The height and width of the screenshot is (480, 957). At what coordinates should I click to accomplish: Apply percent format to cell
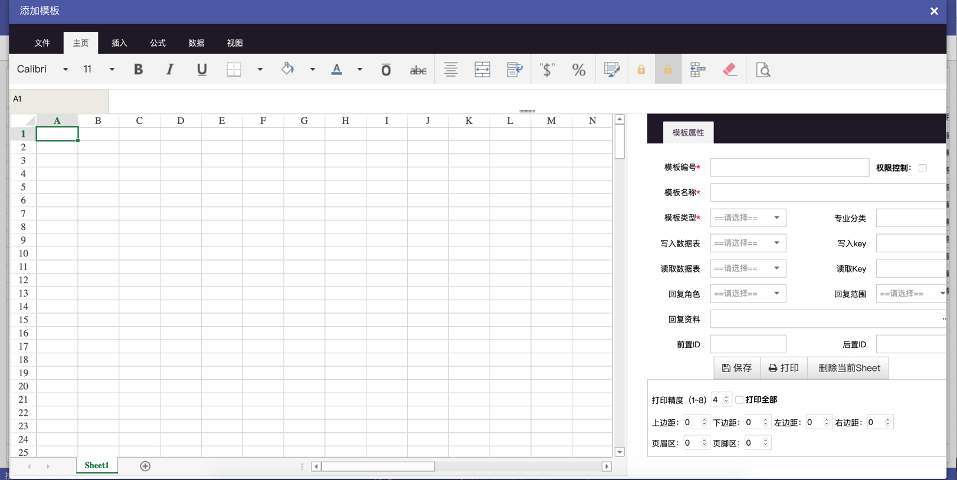coord(578,70)
